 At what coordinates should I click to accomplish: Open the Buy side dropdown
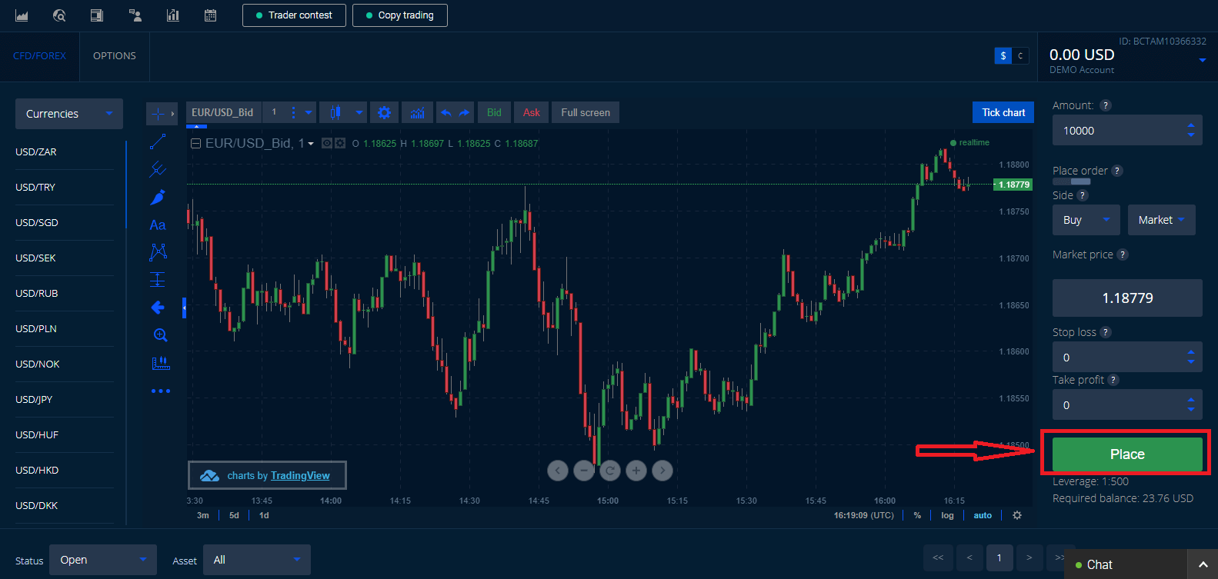(1086, 220)
